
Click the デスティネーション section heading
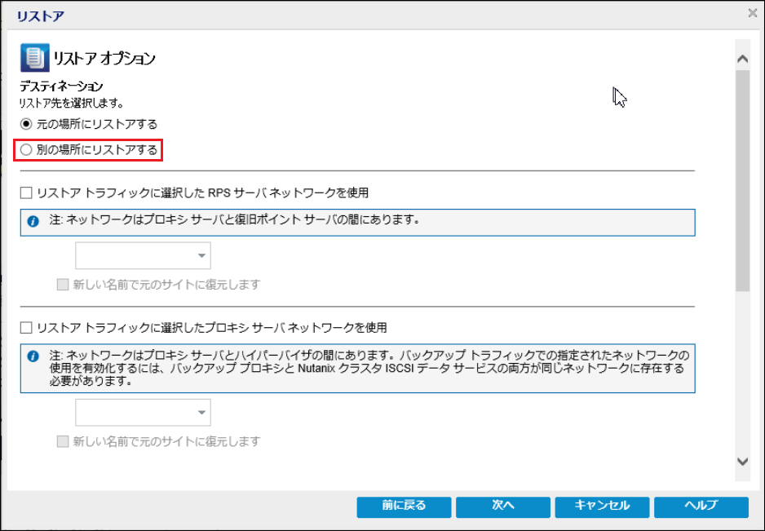pyautogui.click(x=61, y=86)
